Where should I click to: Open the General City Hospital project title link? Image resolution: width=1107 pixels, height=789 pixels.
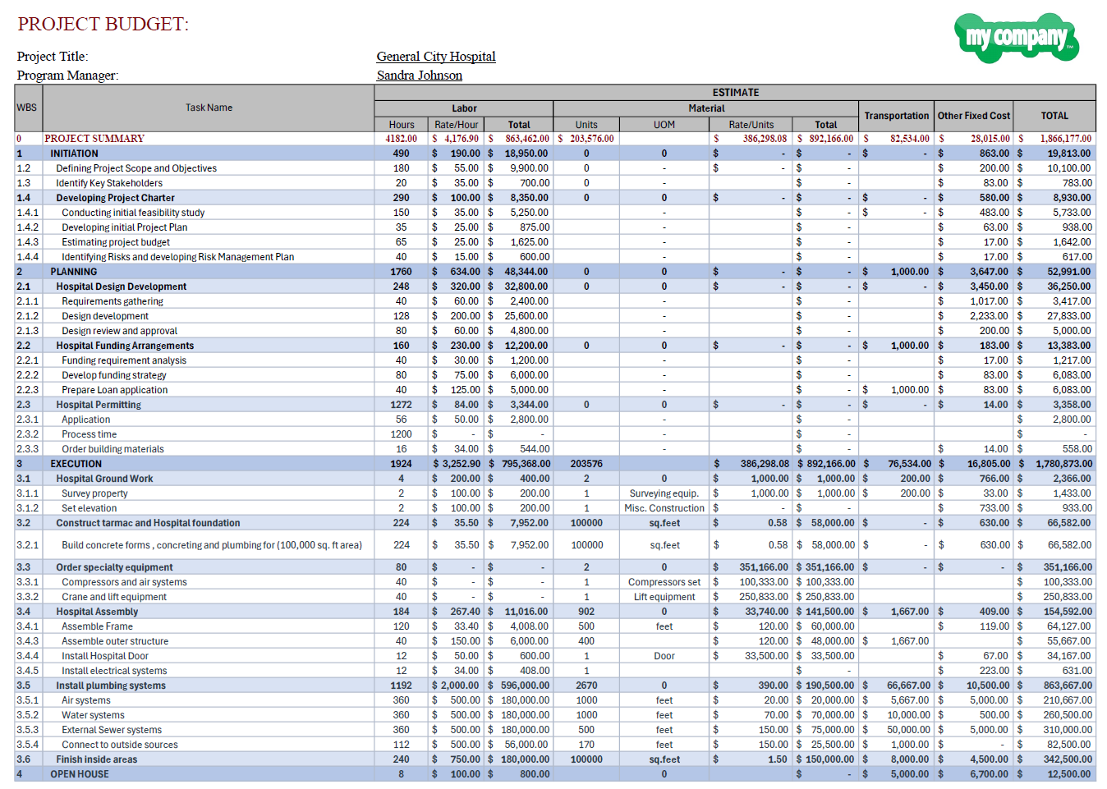[x=436, y=57]
